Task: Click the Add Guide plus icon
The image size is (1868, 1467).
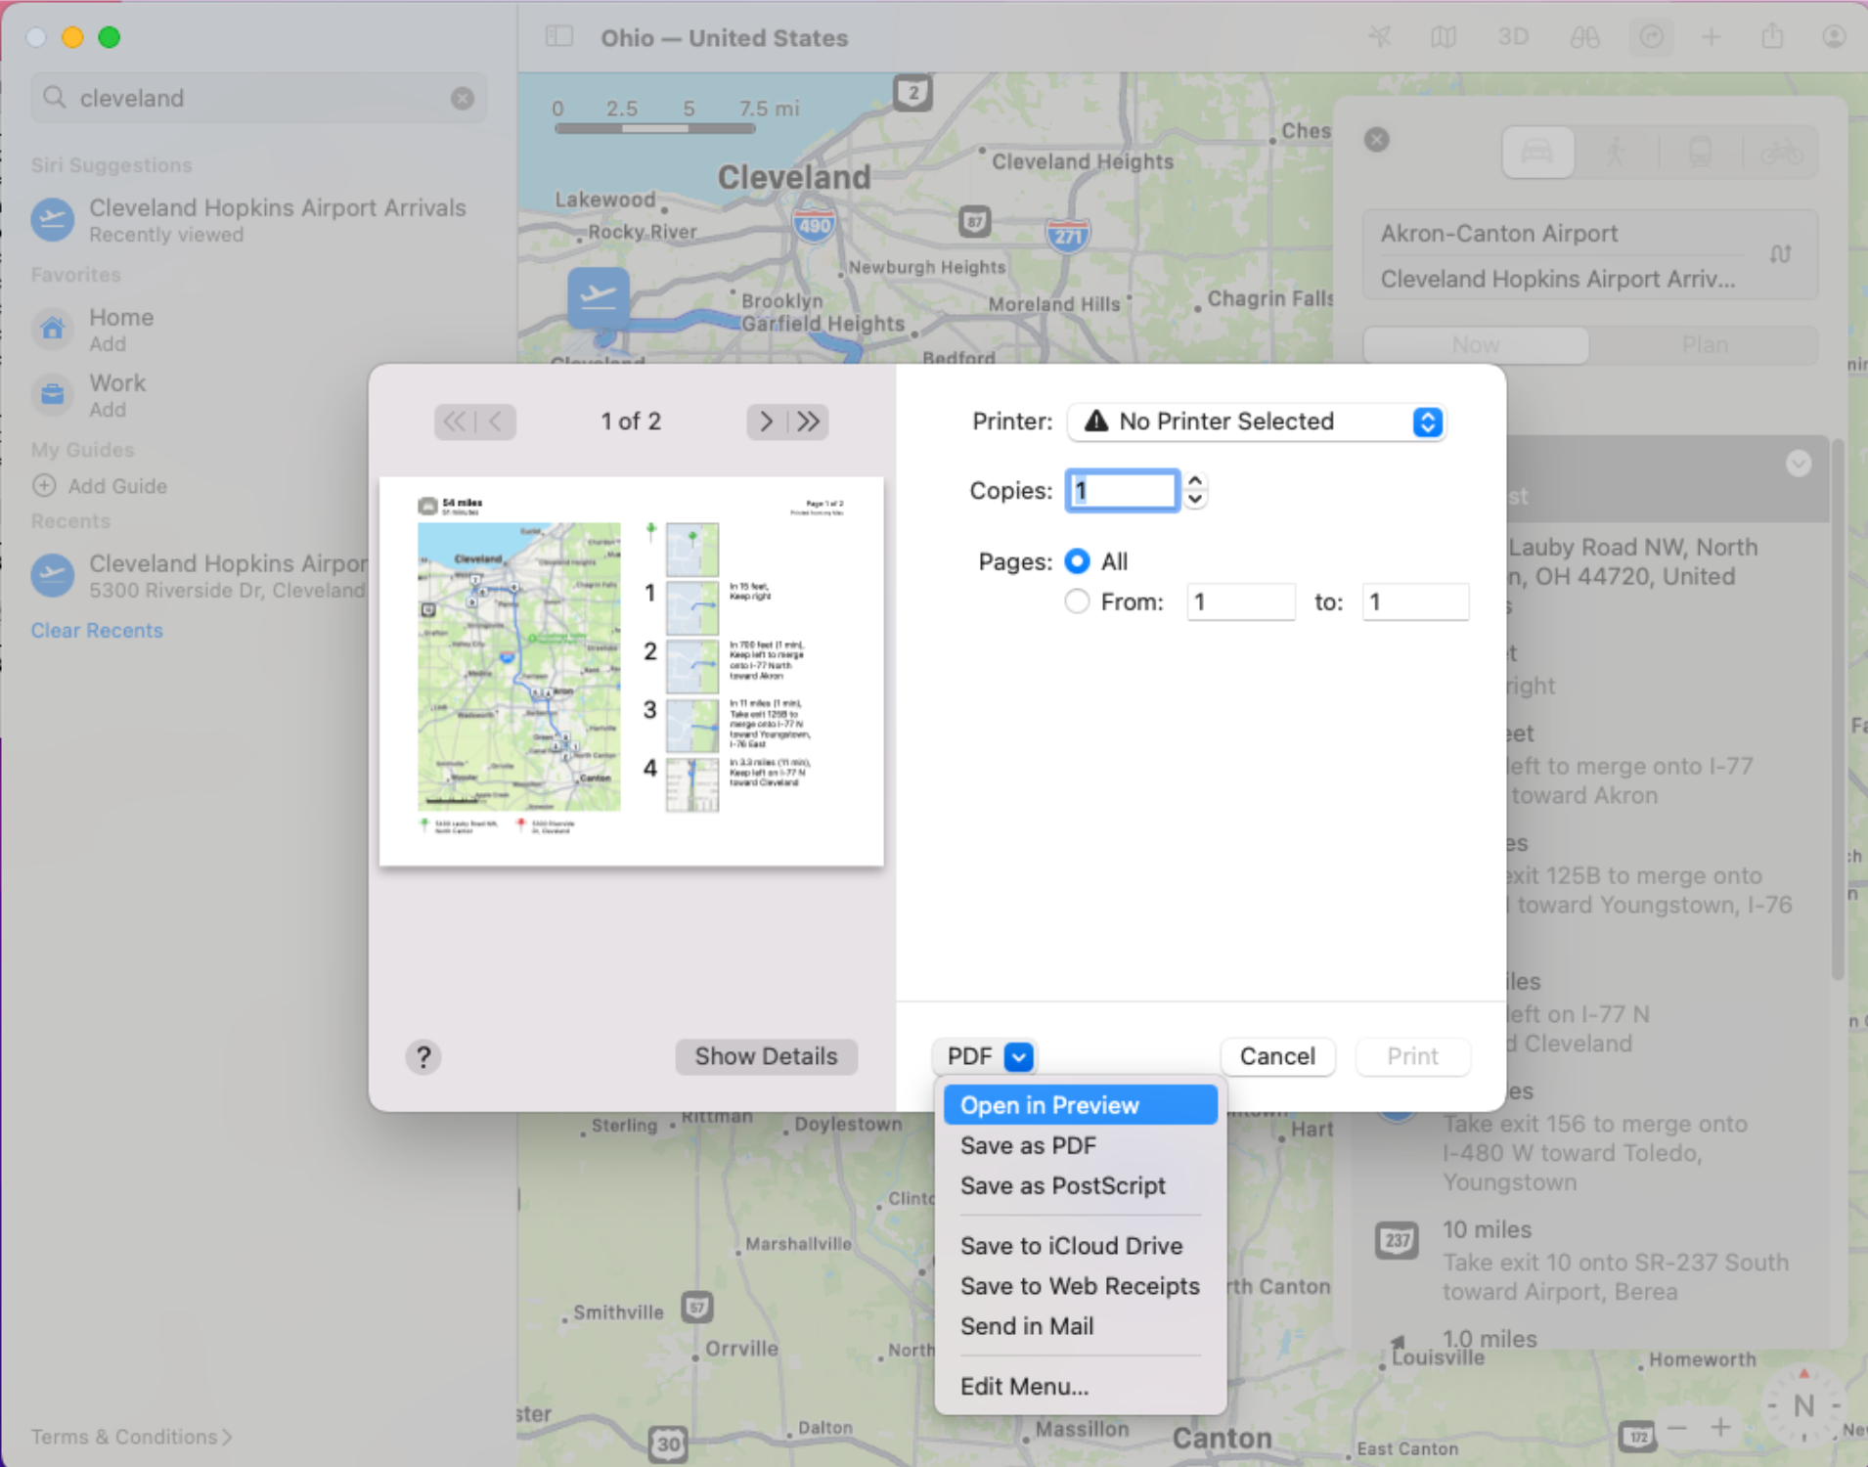Action: pyautogui.click(x=44, y=486)
